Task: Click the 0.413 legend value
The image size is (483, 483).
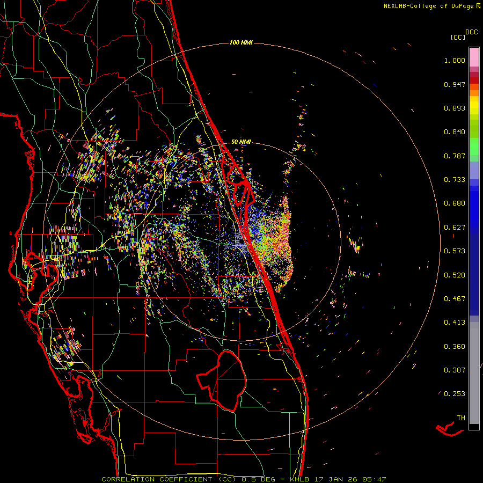Action: (x=455, y=323)
